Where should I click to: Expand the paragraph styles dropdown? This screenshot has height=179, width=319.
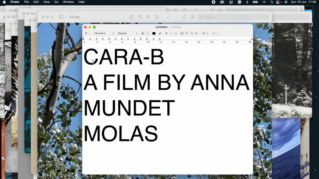(x=87, y=33)
